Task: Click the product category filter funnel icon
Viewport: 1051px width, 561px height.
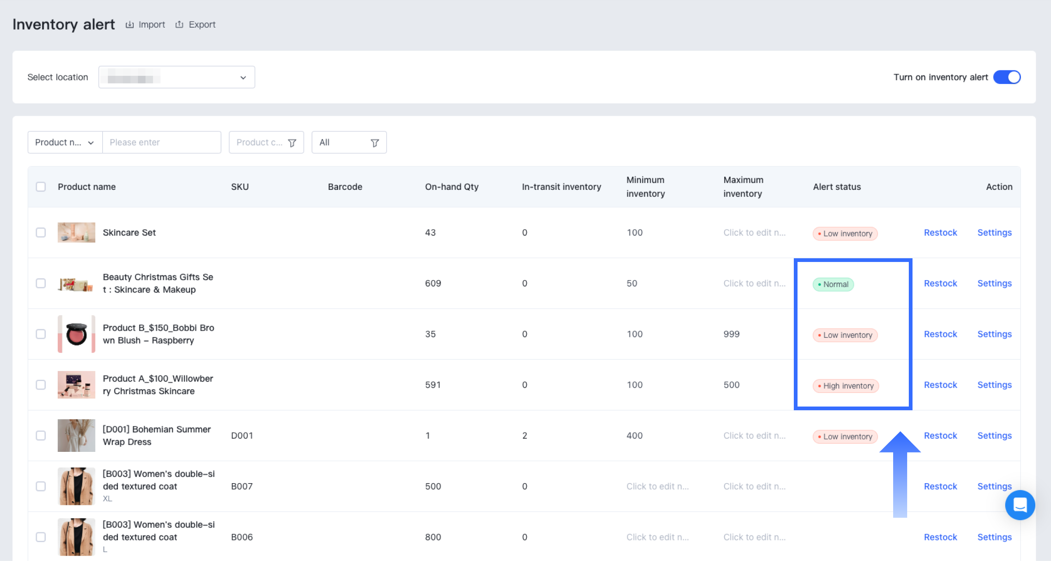Action: [292, 143]
